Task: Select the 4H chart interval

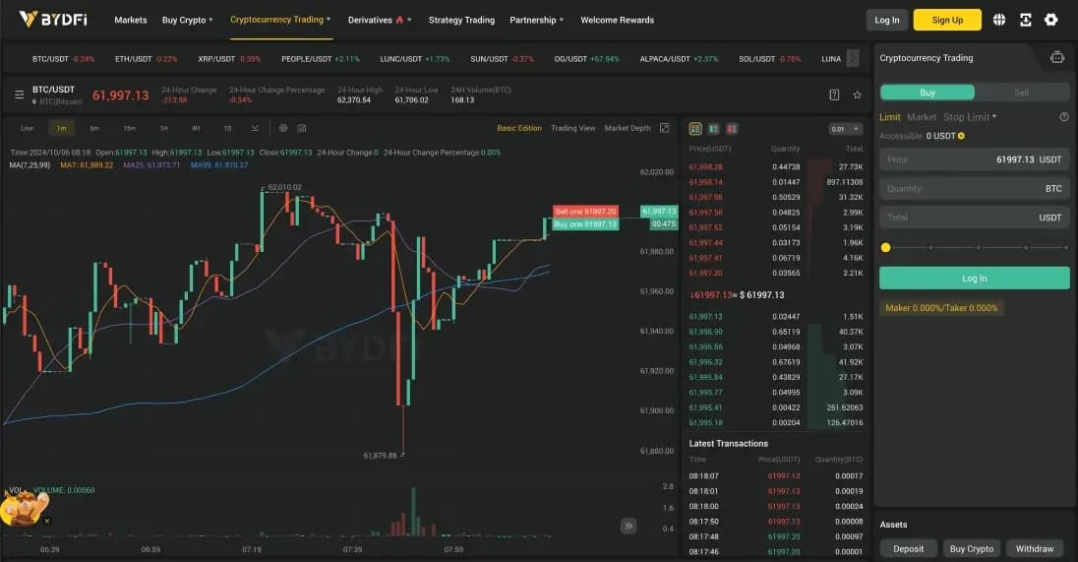Action: pyautogui.click(x=196, y=128)
